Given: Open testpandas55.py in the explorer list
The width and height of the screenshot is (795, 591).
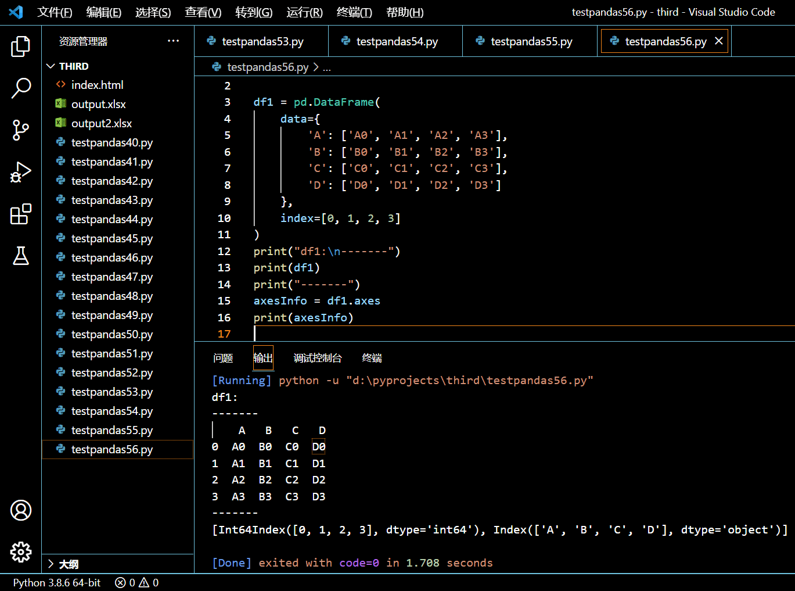Looking at the screenshot, I should (x=118, y=430).
